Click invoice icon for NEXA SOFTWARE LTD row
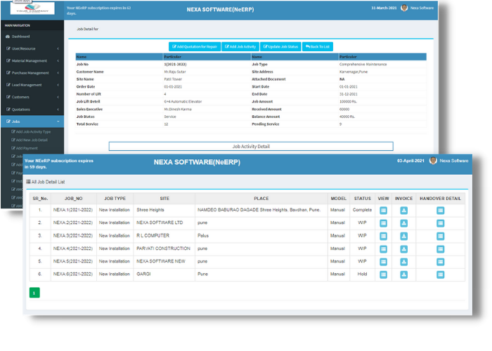This screenshot has width=492, height=351. [x=404, y=223]
